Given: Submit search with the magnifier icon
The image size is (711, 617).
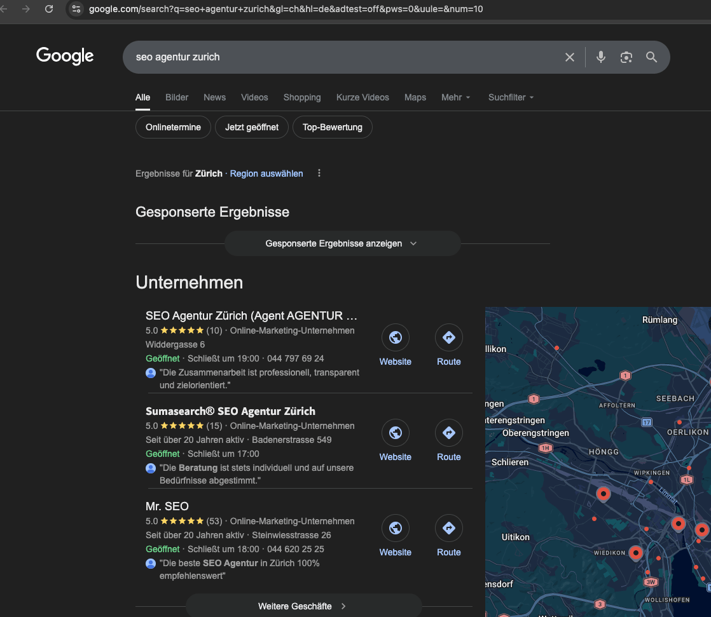Looking at the screenshot, I should coord(652,57).
